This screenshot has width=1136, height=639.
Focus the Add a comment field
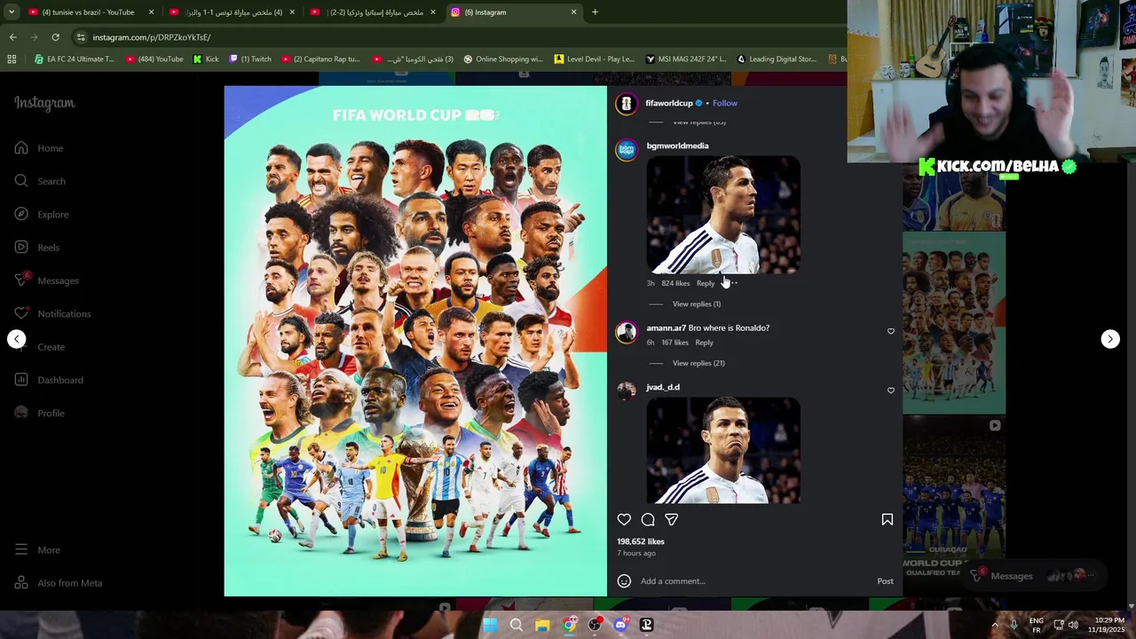click(x=754, y=581)
